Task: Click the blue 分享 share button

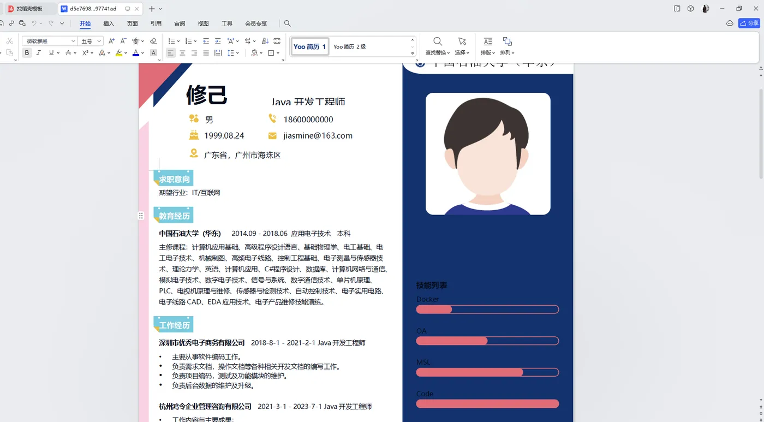Action: tap(749, 23)
